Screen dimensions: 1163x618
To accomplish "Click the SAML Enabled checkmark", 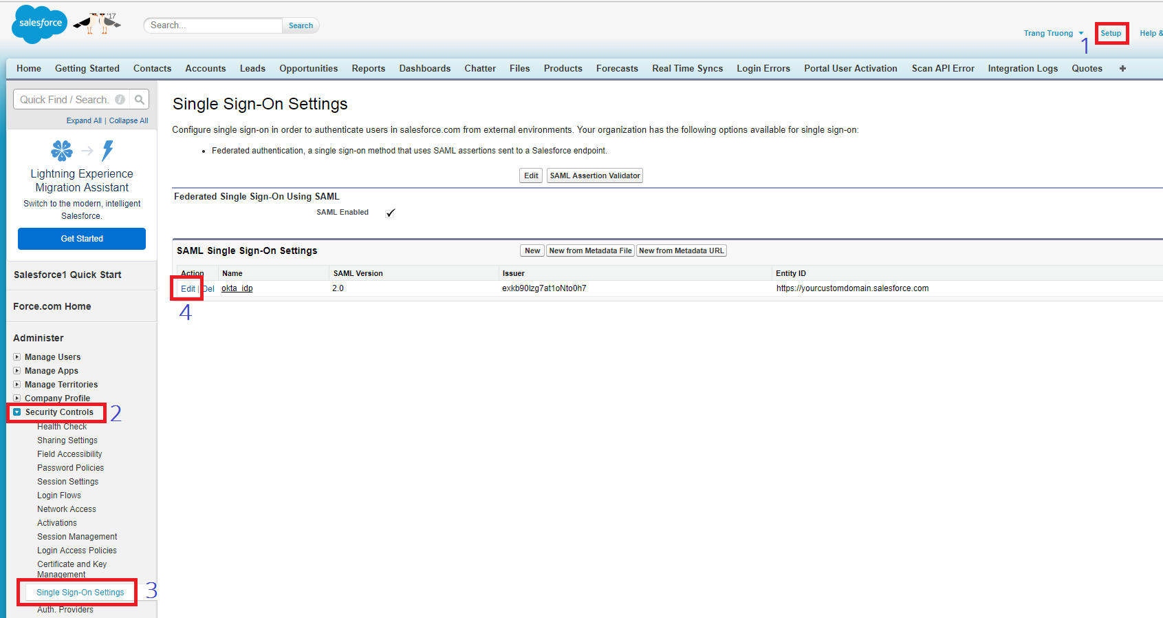I will click(x=391, y=213).
